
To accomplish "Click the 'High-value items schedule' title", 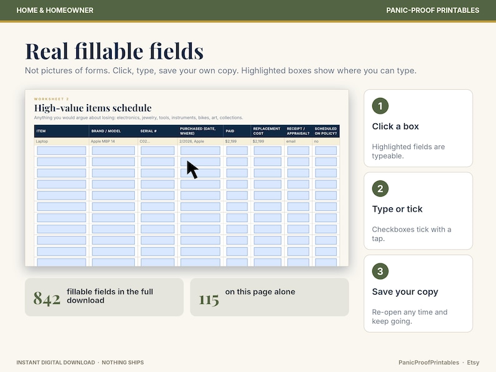I will pos(92,108).
